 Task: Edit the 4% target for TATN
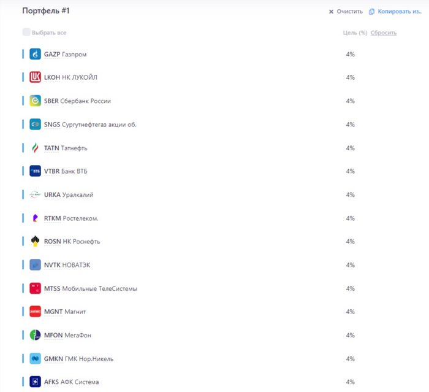(350, 148)
